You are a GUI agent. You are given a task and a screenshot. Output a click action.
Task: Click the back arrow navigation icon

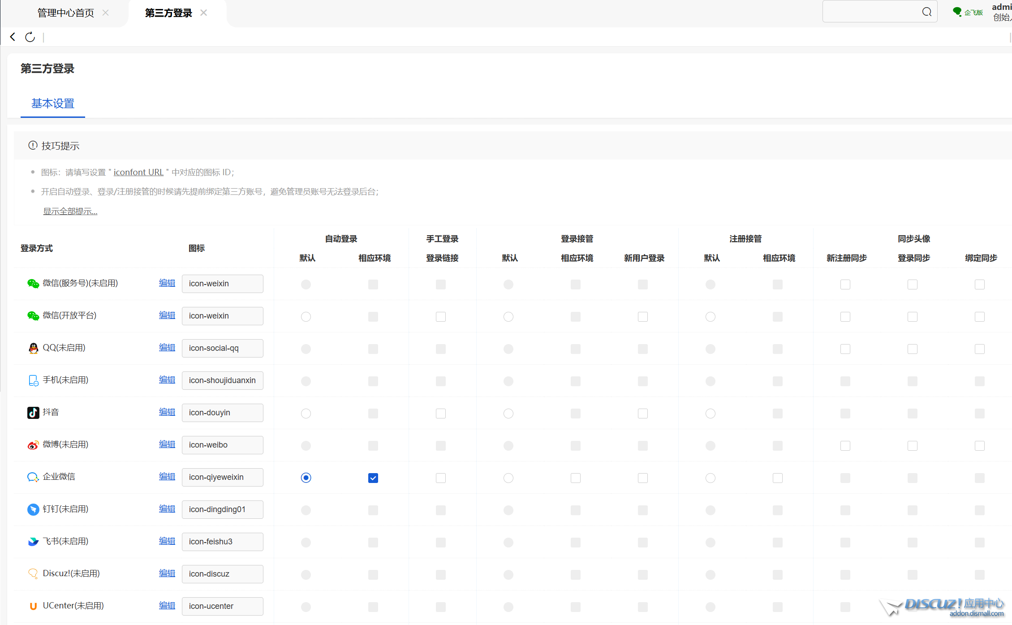(13, 37)
